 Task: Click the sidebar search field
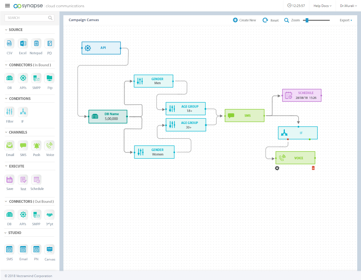point(27,18)
